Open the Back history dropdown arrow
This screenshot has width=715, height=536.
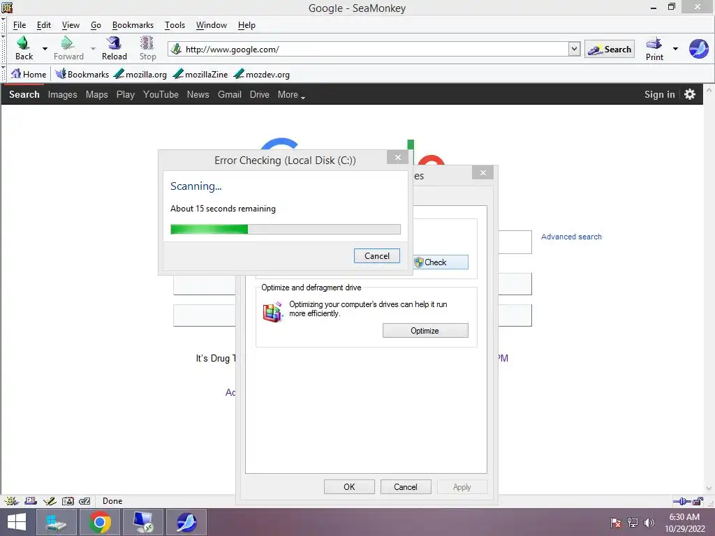click(45, 48)
